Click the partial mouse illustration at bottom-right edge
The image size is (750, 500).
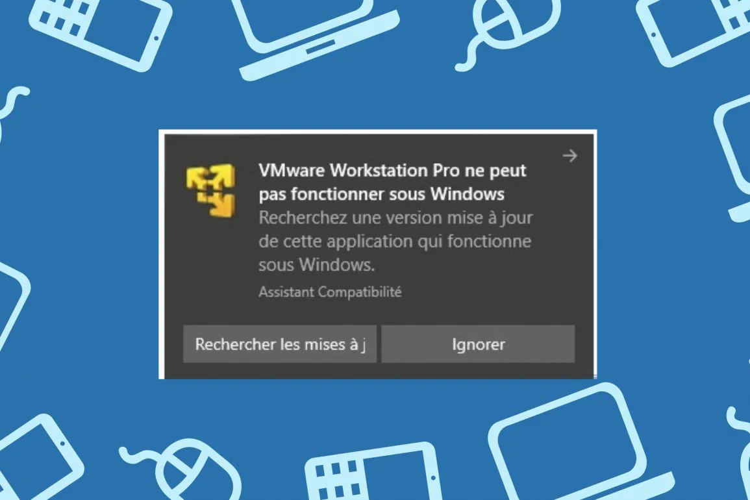click(740, 452)
